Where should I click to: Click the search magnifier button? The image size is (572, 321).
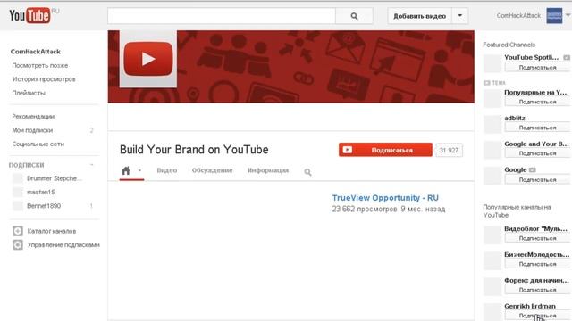[354, 16]
